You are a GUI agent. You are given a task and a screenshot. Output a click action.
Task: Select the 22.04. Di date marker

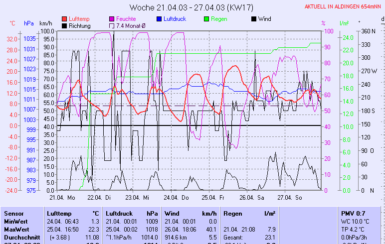pyautogui.click(x=99, y=198)
